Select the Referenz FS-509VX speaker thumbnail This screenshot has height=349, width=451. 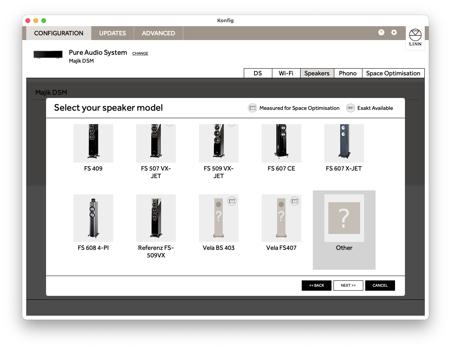(x=156, y=218)
